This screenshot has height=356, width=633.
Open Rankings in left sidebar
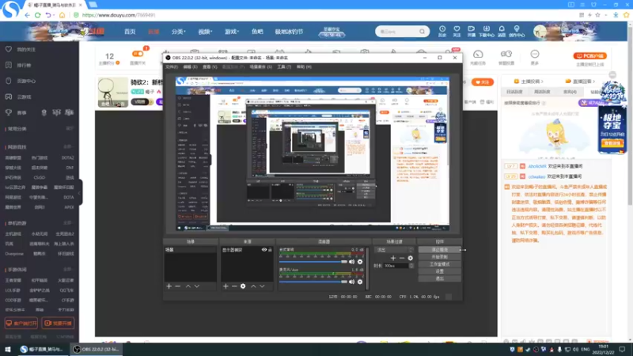tap(18, 65)
